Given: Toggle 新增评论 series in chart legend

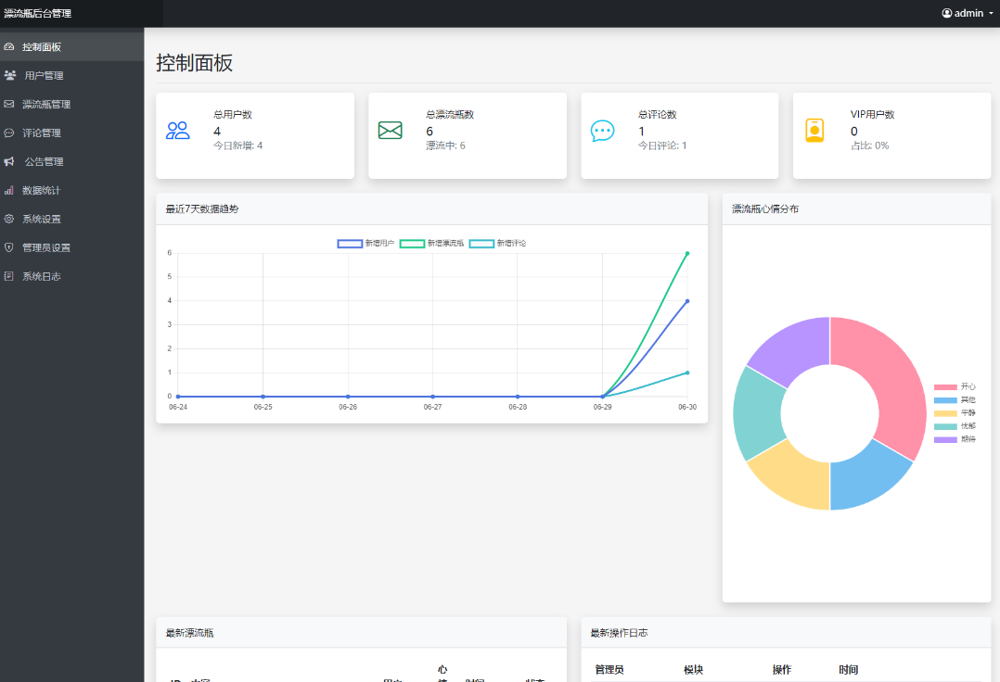Looking at the screenshot, I should (497, 244).
